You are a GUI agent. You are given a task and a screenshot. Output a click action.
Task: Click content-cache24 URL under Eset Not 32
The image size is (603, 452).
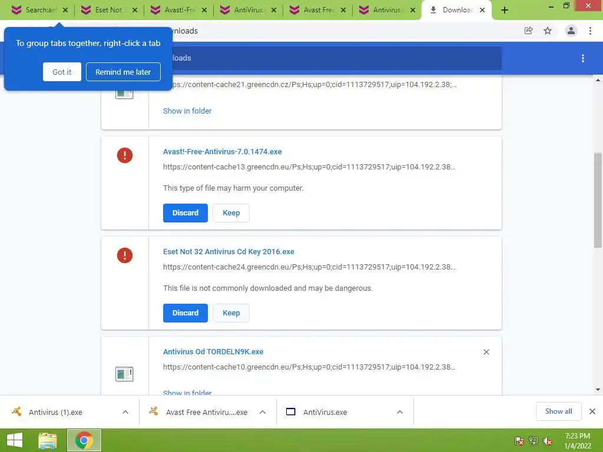tap(309, 267)
